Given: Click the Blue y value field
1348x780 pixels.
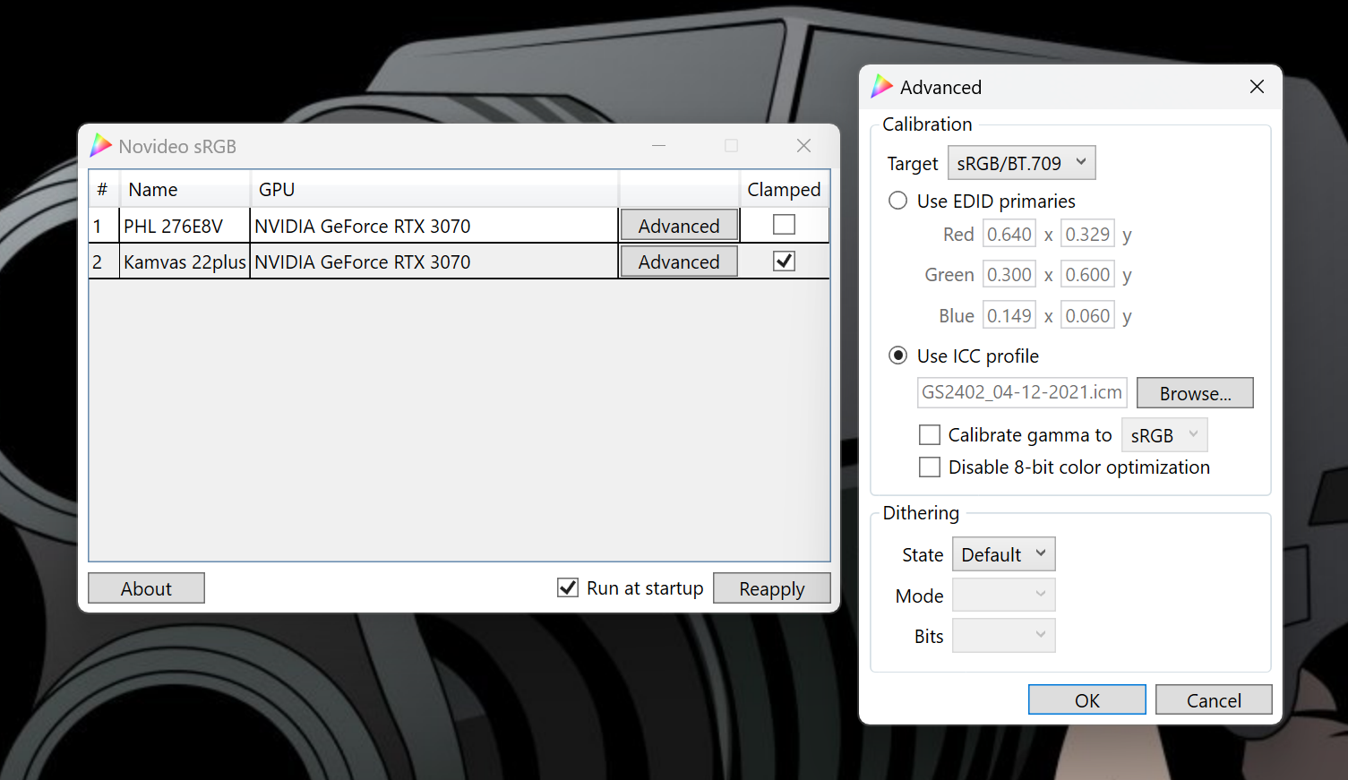Looking at the screenshot, I should [x=1087, y=316].
